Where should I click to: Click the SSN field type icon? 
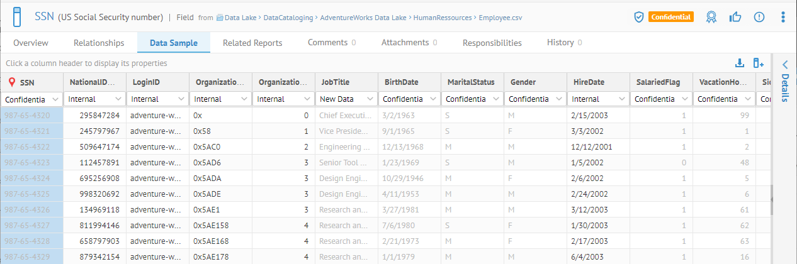pyautogui.click(x=16, y=17)
